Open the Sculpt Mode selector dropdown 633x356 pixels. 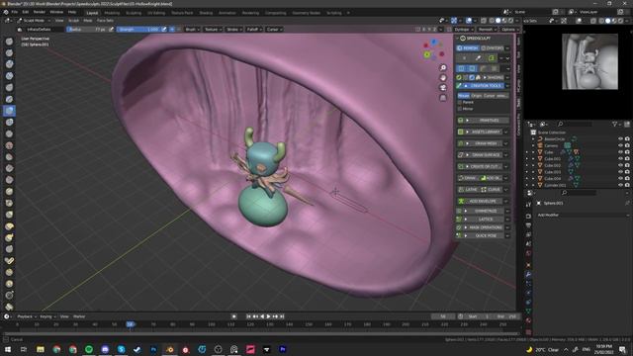pyautogui.click(x=35, y=20)
